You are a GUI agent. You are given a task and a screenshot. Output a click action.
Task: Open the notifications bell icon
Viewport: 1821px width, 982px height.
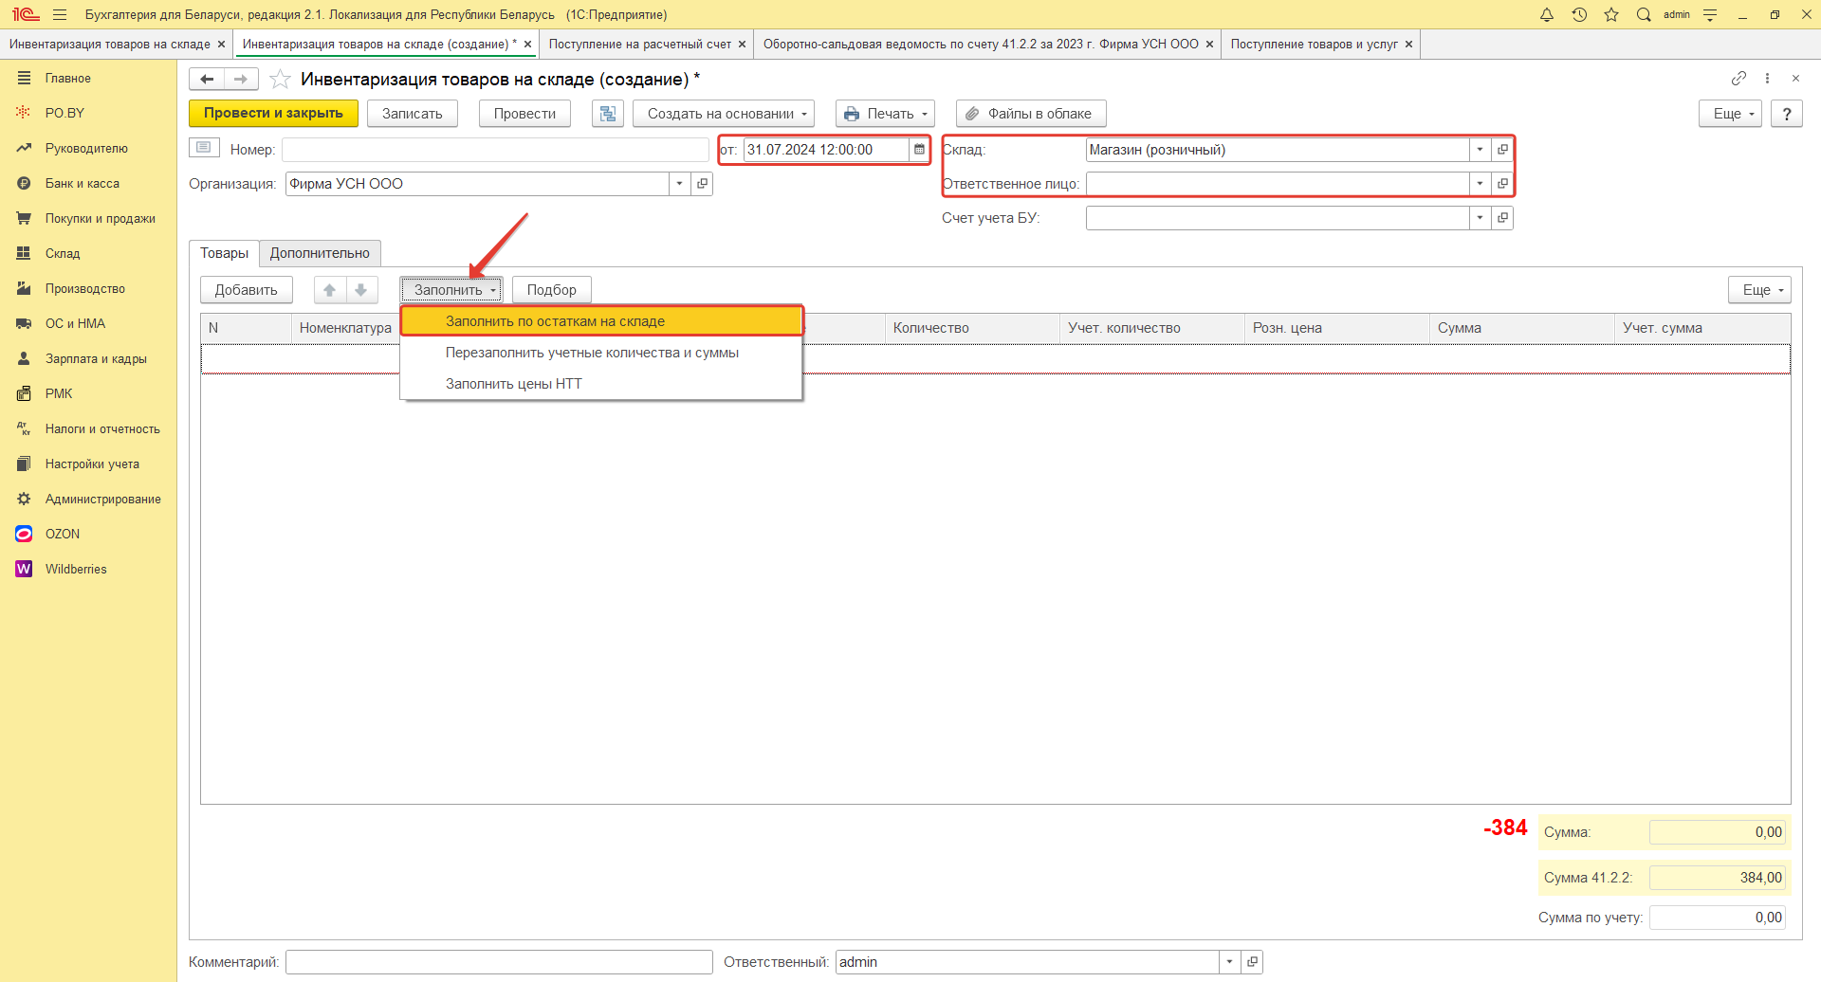[x=1547, y=14]
